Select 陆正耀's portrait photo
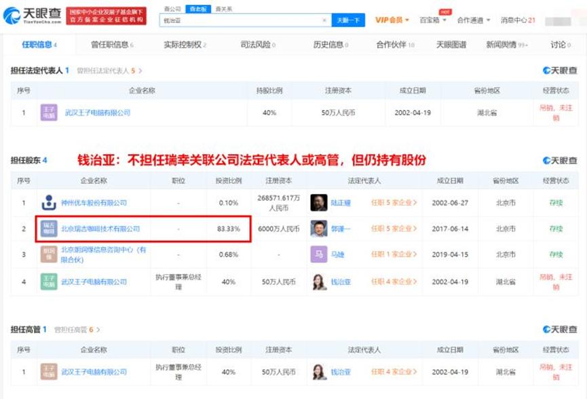587x399 pixels. [318, 202]
